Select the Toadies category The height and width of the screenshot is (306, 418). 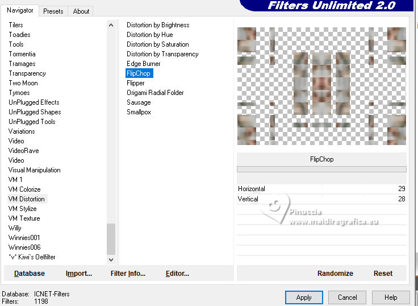tap(19, 35)
